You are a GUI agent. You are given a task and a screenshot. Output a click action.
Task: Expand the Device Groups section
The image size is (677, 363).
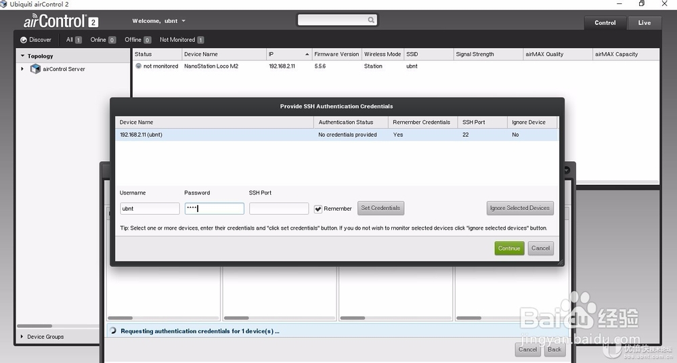tap(22, 336)
